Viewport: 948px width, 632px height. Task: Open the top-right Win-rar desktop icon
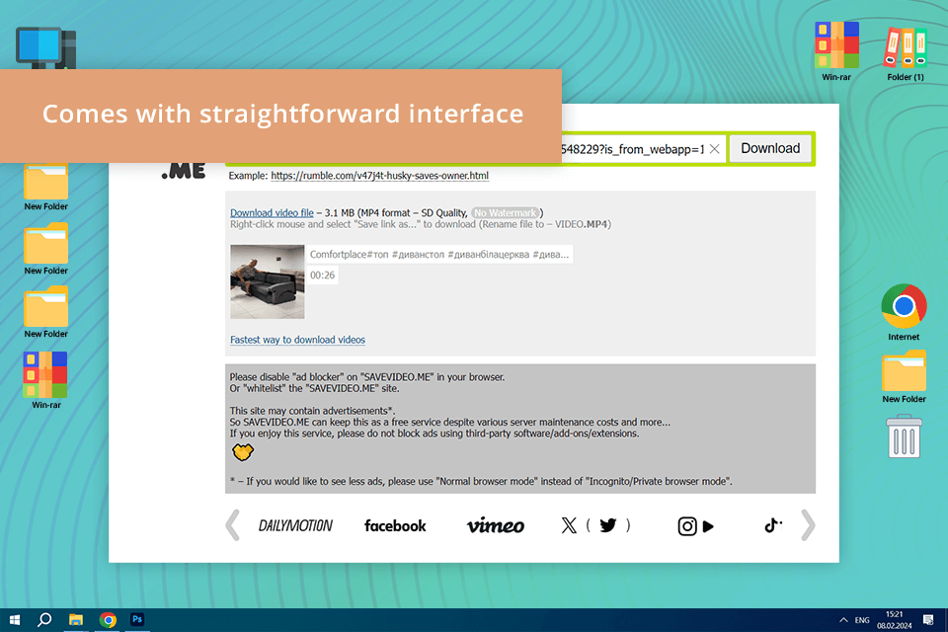coord(836,51)
